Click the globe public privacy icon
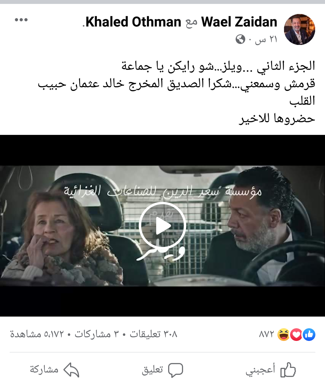The width and height of the screenshot is (325, 387). [240, 39]
